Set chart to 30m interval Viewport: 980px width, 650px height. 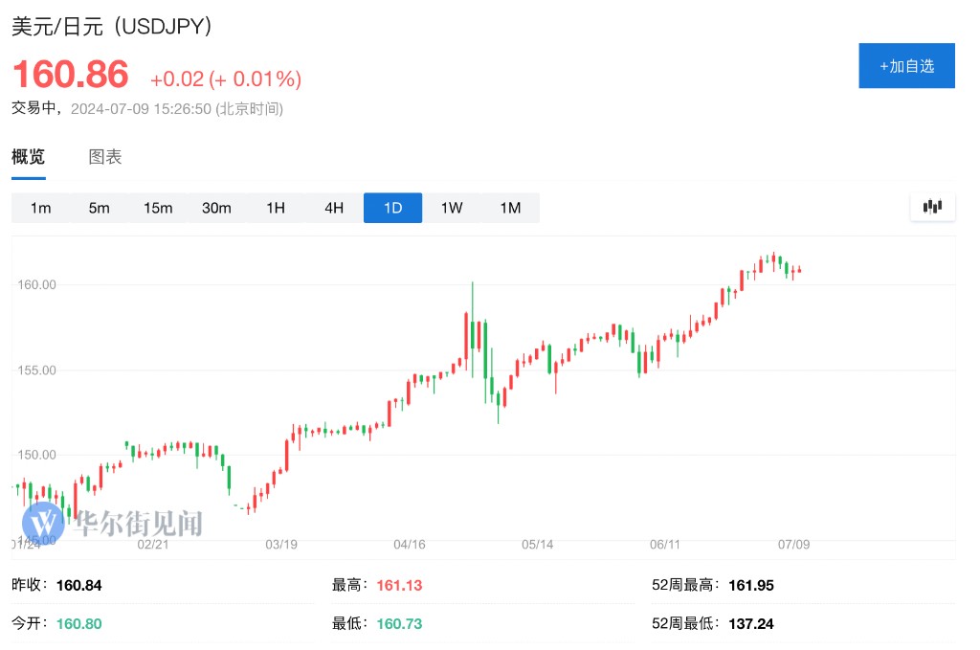pos(216,208)
